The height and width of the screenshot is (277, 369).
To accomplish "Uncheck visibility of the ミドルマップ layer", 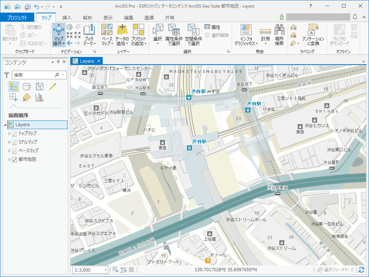I will 14,142.
